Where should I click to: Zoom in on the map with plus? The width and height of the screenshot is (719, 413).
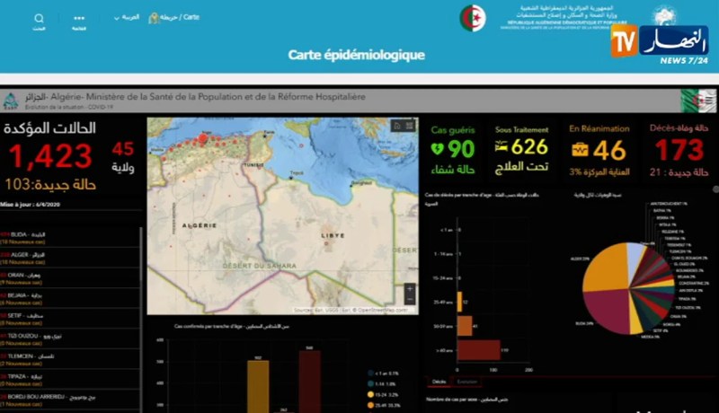(x=410, y=289)
